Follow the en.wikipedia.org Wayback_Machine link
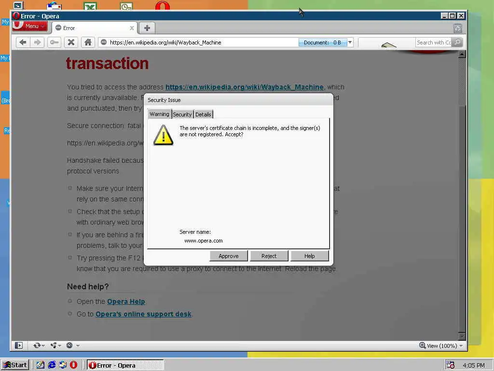 click(245, 87)
